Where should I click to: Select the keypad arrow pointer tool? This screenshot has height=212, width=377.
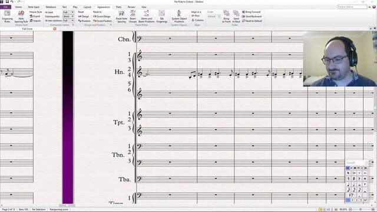348,173
